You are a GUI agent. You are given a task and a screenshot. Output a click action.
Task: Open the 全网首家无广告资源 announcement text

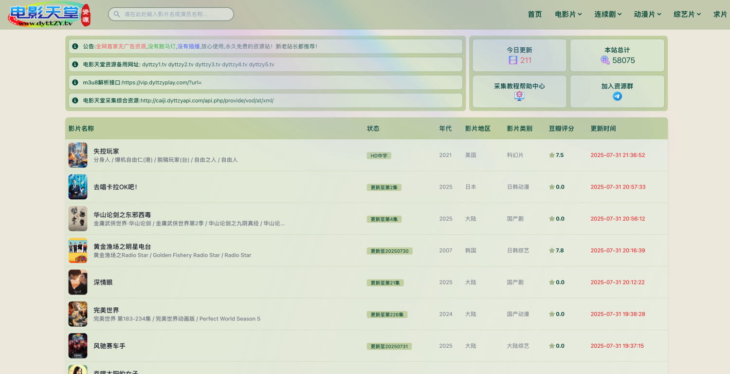pyautogui.click(x=121, y=46)
